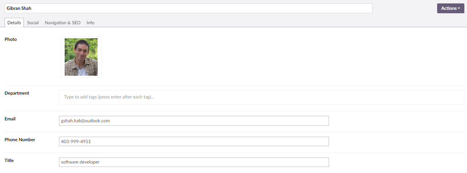
Task: Click the gshah.hab@outlook.com text
Action: tap(85, 121)
